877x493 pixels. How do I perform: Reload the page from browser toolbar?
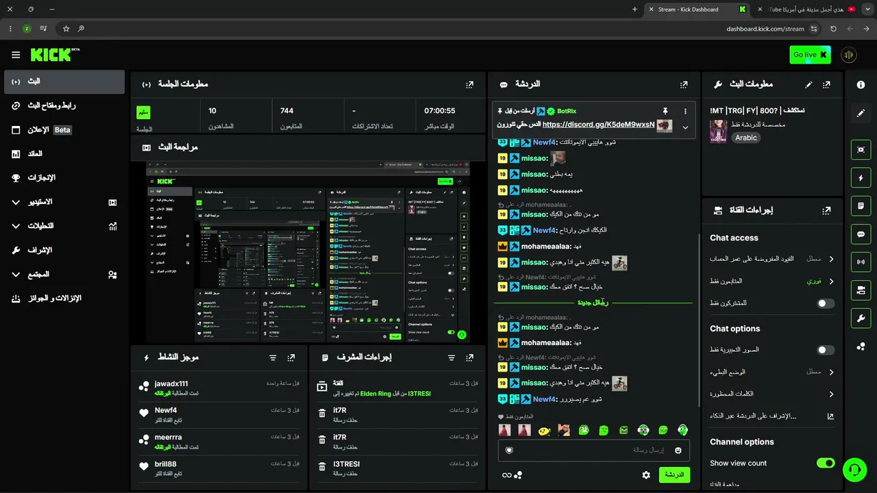click(833, 29)
